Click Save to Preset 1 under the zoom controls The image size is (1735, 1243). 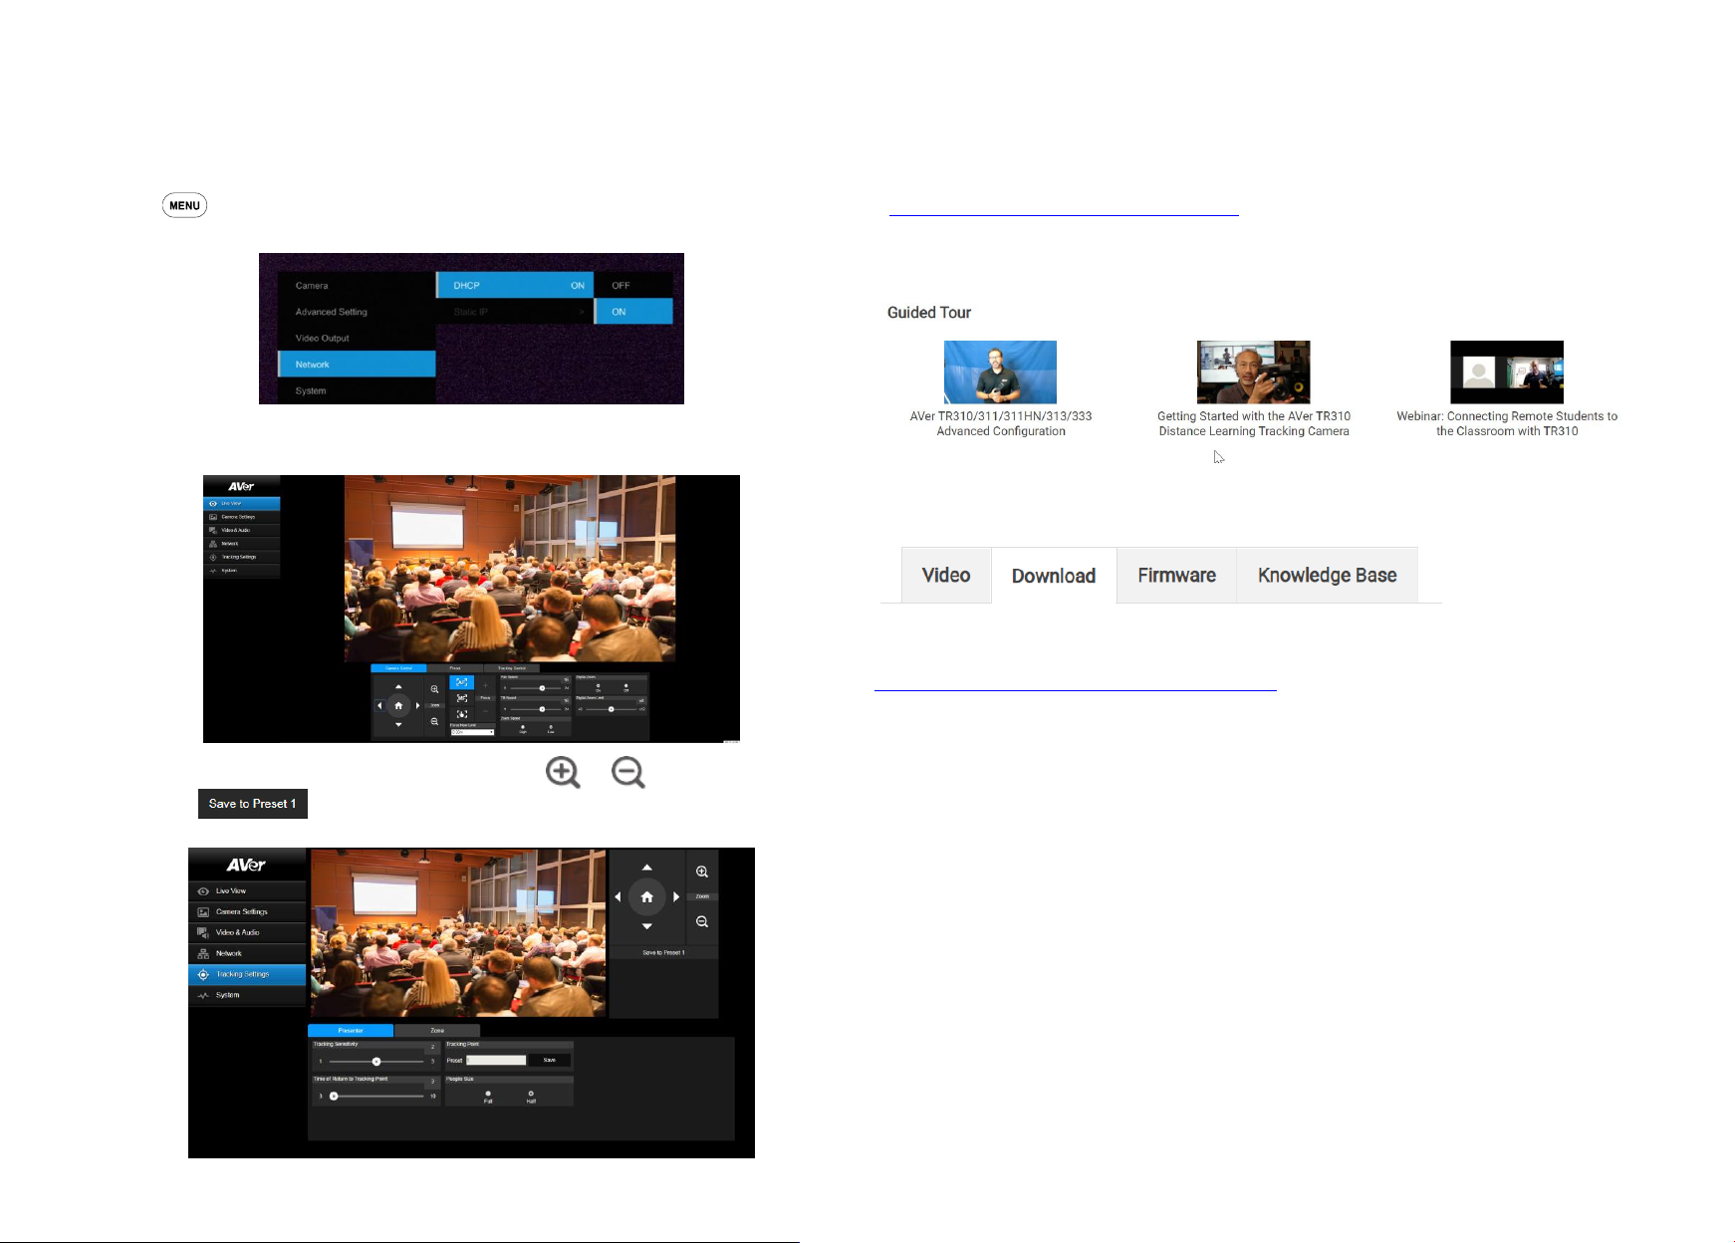663,953
